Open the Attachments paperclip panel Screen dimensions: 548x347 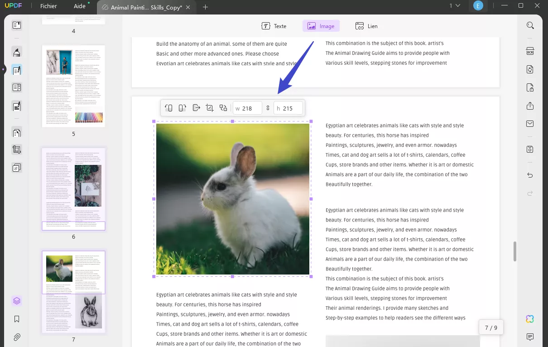coord(17,337)
